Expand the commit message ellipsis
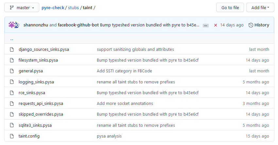The image size is (278, 145). coord(206,25)
